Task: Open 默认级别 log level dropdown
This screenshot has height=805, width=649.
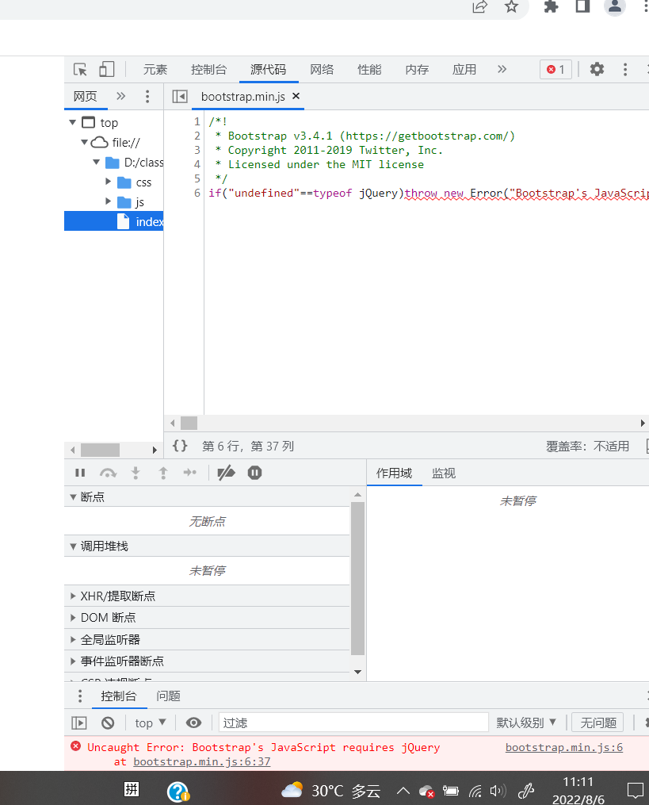Action: click(526, 723)
